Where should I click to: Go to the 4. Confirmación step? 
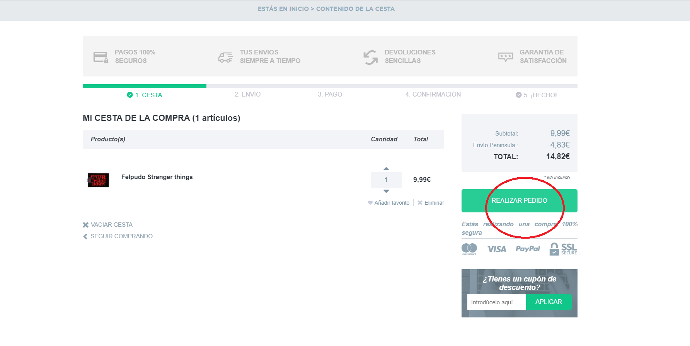pyautogui.click(x=433, y=94)
